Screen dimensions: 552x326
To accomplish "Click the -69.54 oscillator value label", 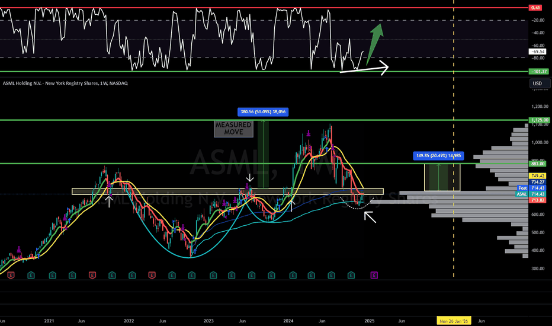I will [538, 52].
